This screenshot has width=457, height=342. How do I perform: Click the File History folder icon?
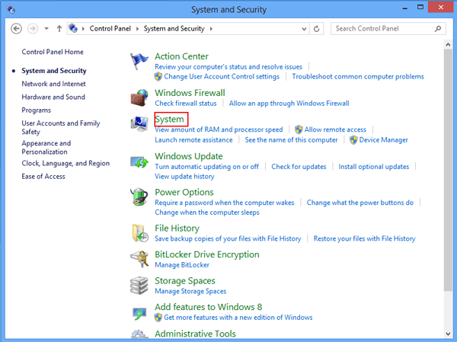click(139, 233)
